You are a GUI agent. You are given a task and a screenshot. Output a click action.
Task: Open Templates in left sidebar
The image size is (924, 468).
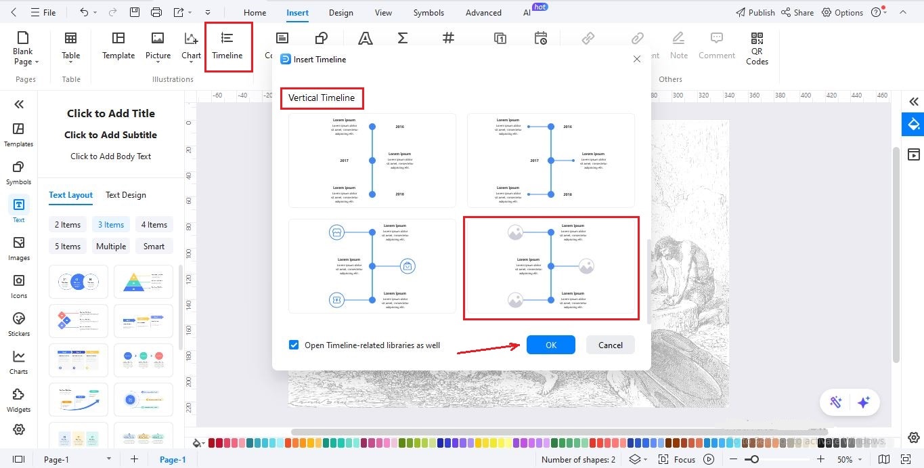click(19, 134)
